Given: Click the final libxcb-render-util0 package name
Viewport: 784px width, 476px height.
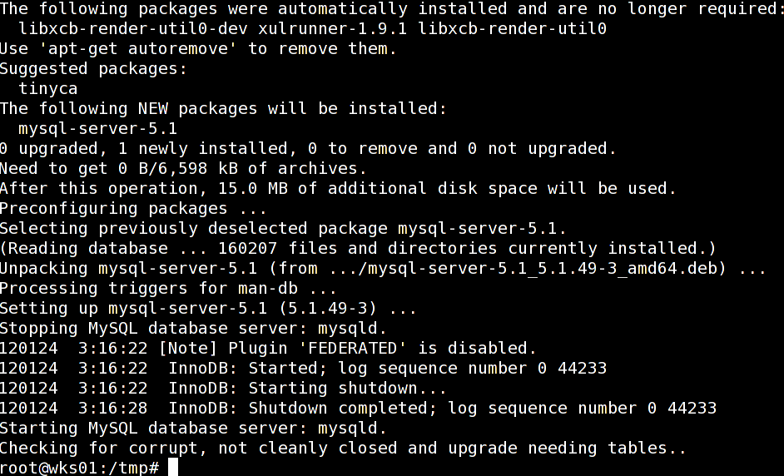Looking at the screenshot, I should pos(513,28).
